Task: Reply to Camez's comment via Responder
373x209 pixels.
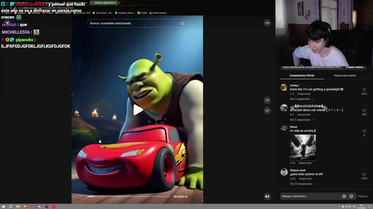Action: pos(304,94)
